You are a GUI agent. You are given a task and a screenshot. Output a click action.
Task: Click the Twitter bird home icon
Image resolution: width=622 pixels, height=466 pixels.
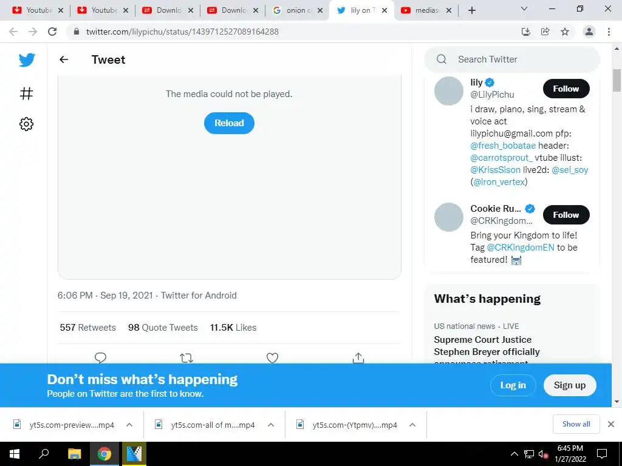coord(27,60)
